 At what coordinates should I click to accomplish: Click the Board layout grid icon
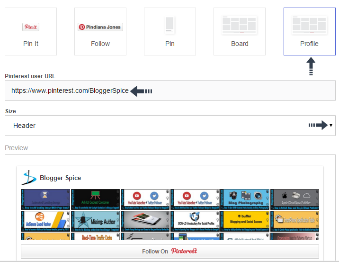(239, 25)
